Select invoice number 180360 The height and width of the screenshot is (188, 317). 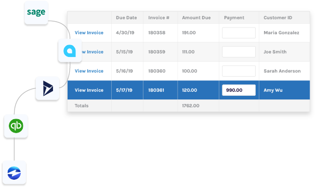click(x=156, y=71)
